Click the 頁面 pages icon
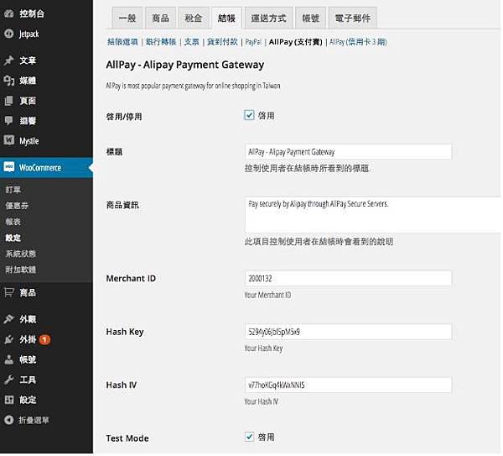503x456 pixels. tap(8, 101)
